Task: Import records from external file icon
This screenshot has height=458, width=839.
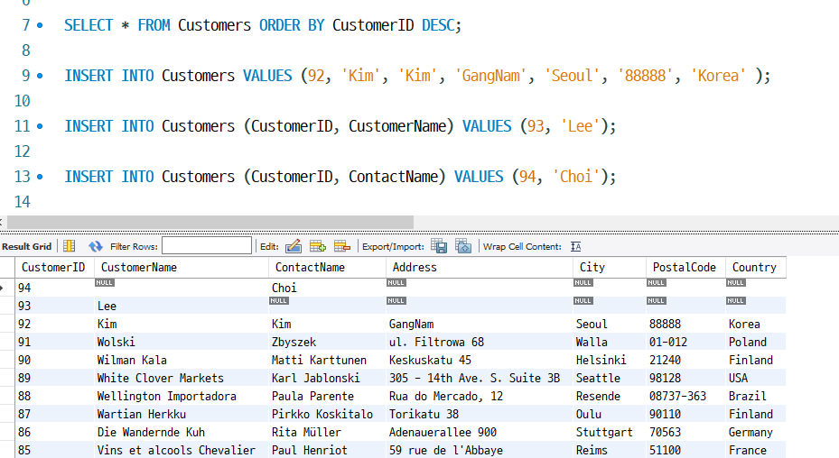Action: (x=463, y=246)
